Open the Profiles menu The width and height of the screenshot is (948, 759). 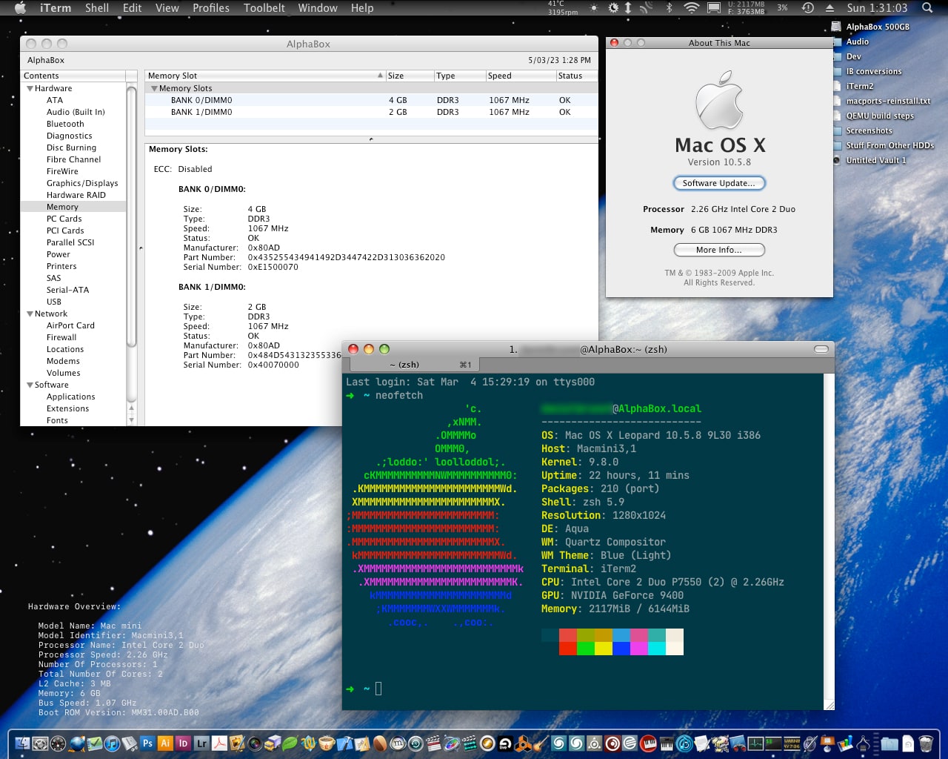(x=210, y=8)
